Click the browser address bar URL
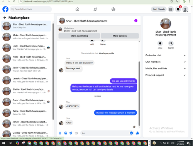 coord(48,2)
